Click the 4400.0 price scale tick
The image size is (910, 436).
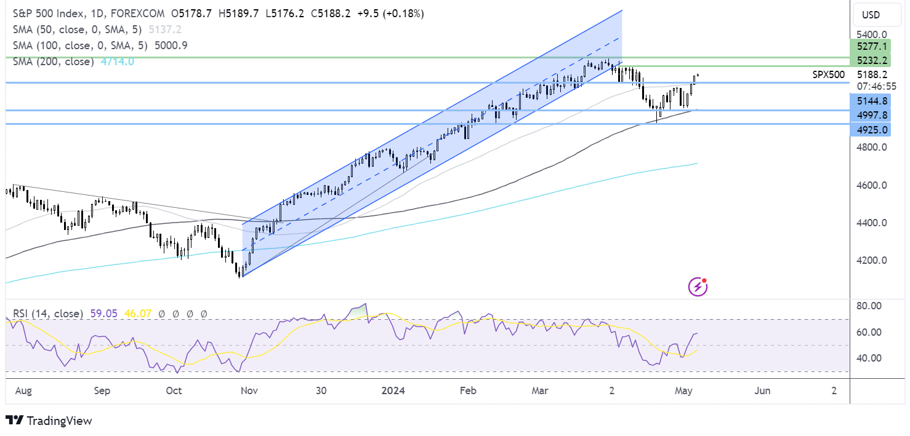[871, 223]
